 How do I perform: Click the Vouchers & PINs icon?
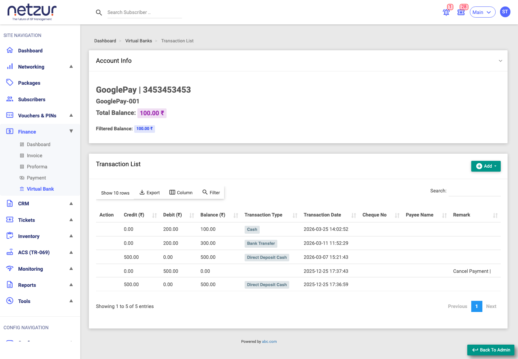coord(10,115)
